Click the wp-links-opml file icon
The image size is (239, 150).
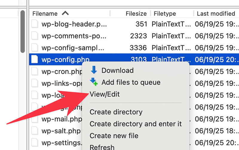pyautogui.click(x=35, y=83)
